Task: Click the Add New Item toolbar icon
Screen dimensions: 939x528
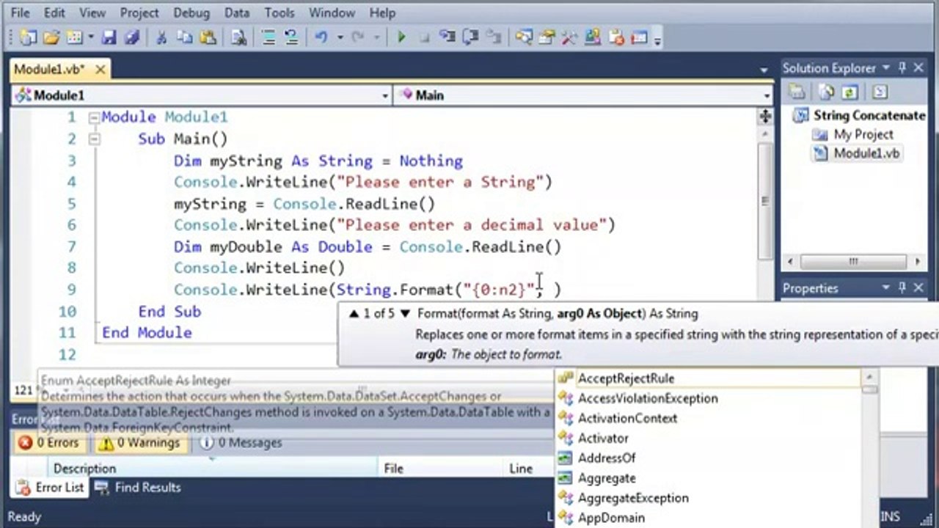Action: pos(74,37)
